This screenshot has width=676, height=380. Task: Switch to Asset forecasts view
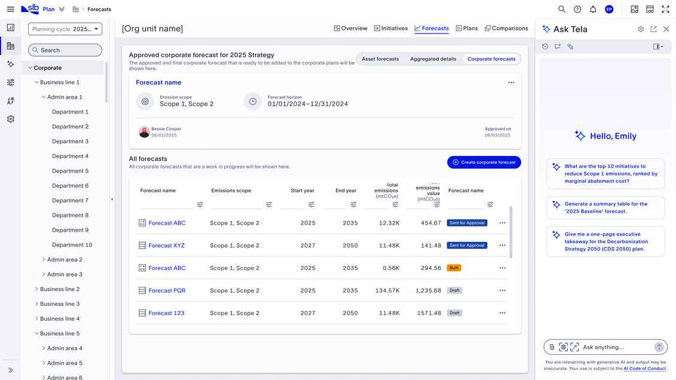(x=380, y=59)
